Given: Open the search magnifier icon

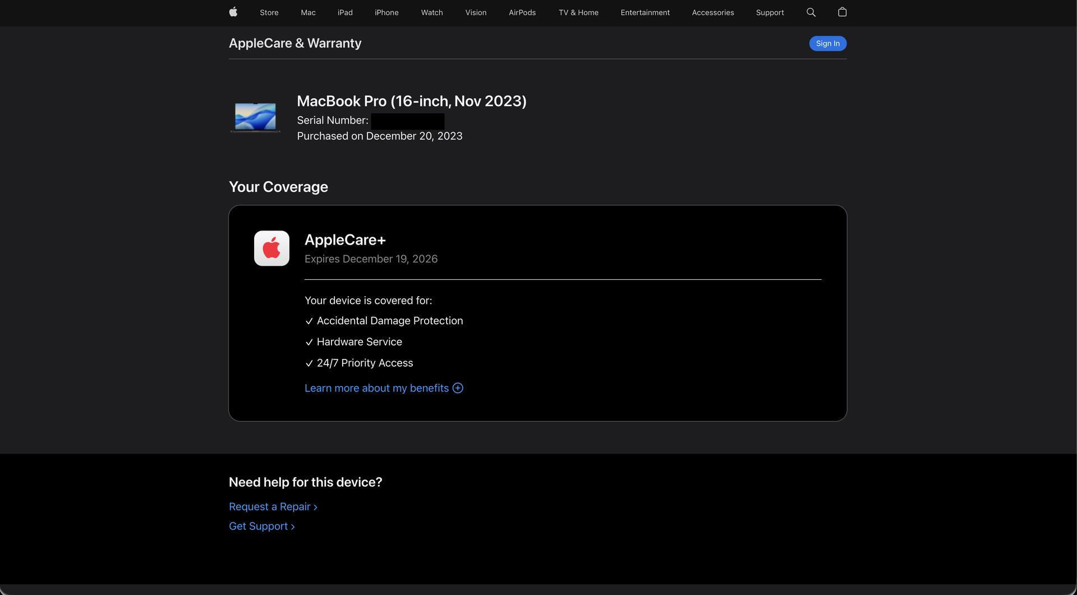Looking at the screenshot, I should [x=811, y=12].
